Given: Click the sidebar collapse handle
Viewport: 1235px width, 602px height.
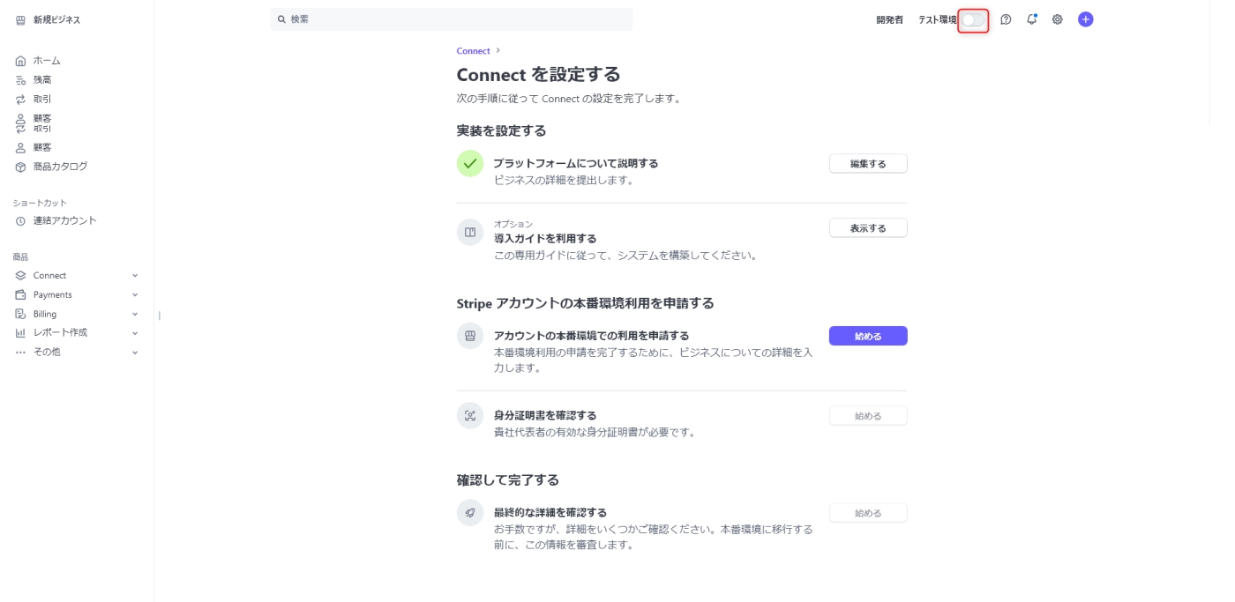Looking at the screenshot, I should [159, 315].
